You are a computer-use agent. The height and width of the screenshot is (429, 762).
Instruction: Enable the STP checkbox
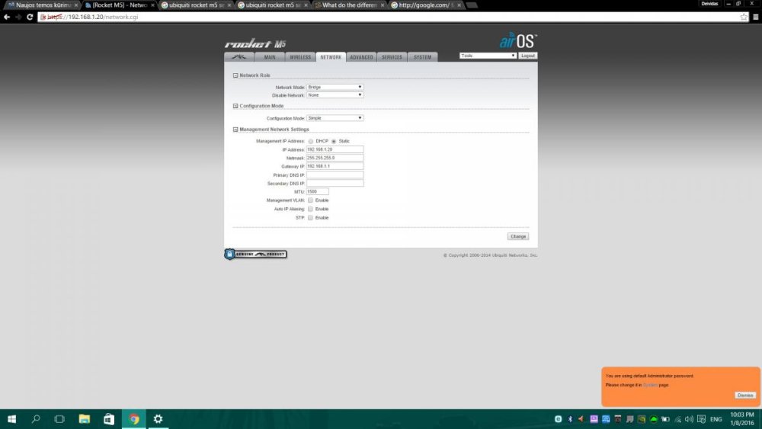pyautogui.click(x=310, y=218)
